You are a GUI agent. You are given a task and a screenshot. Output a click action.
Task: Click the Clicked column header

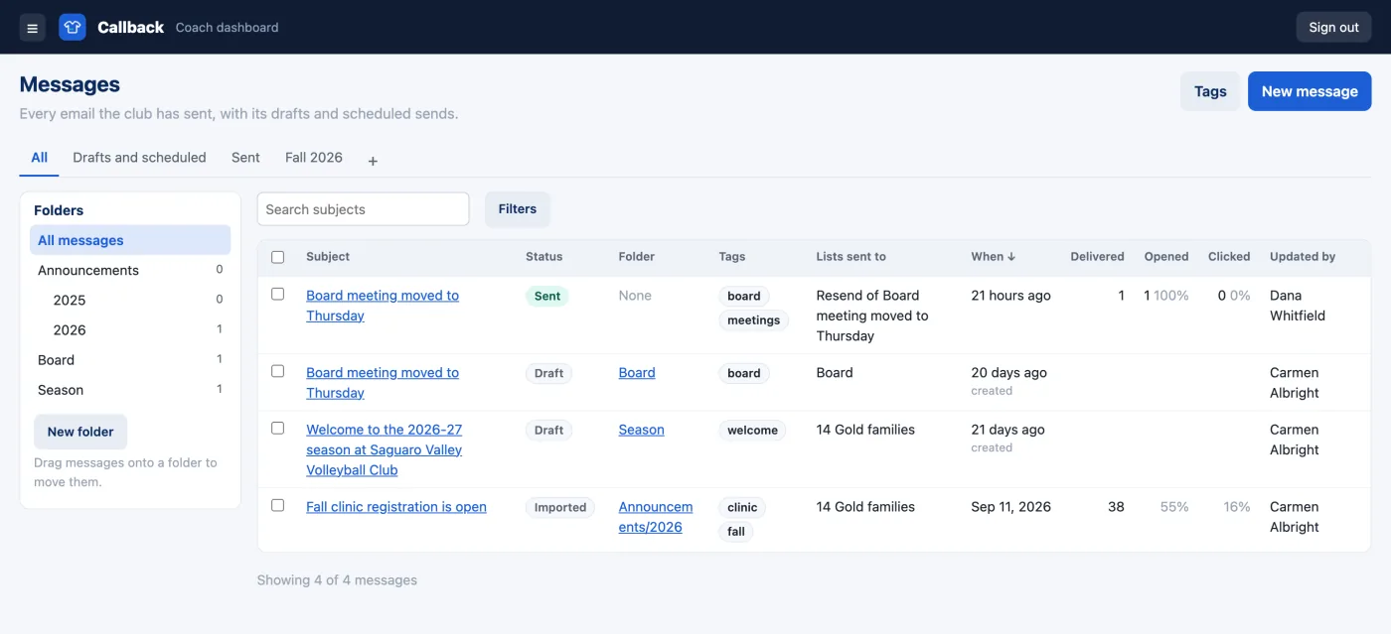pyautogui.click(x=1229, y=256)
